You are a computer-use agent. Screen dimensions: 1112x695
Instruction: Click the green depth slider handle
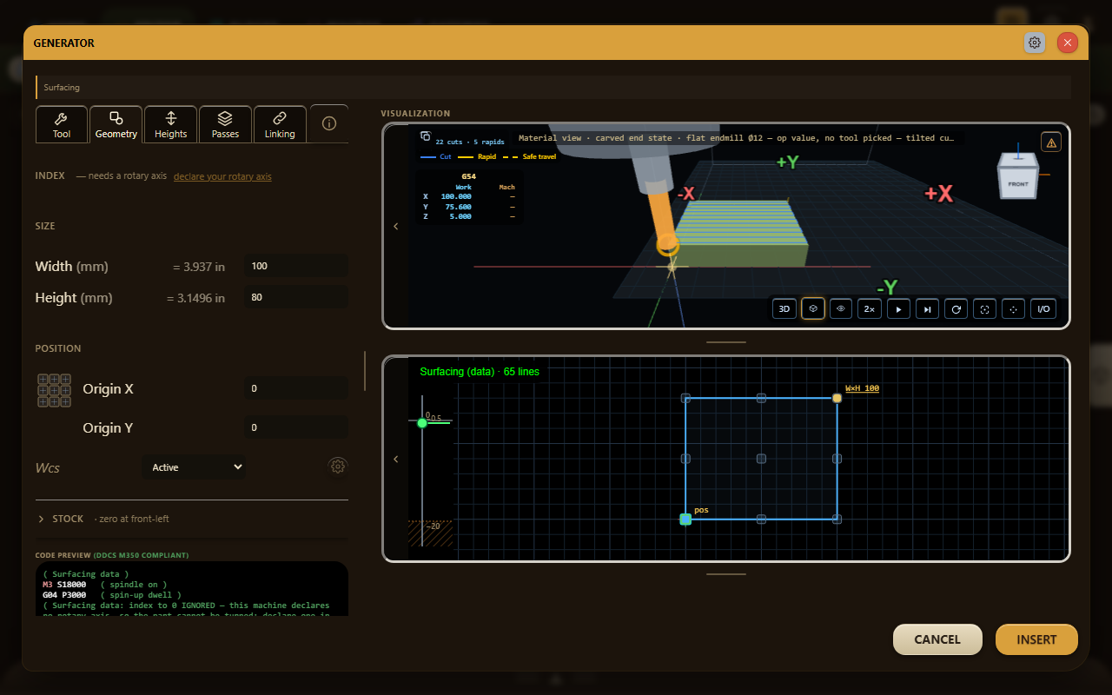click(422, 423)
